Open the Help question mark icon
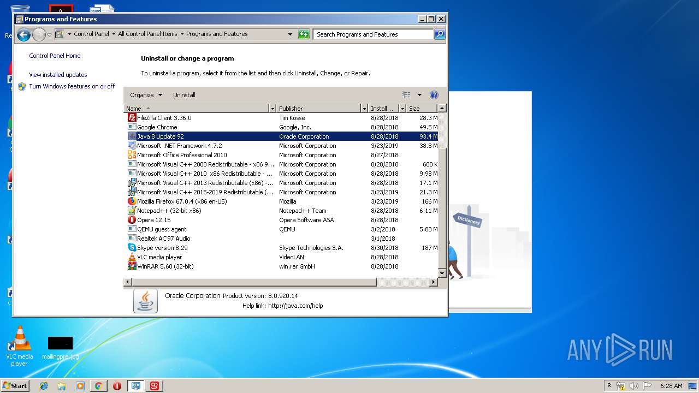 pos(434,95)
